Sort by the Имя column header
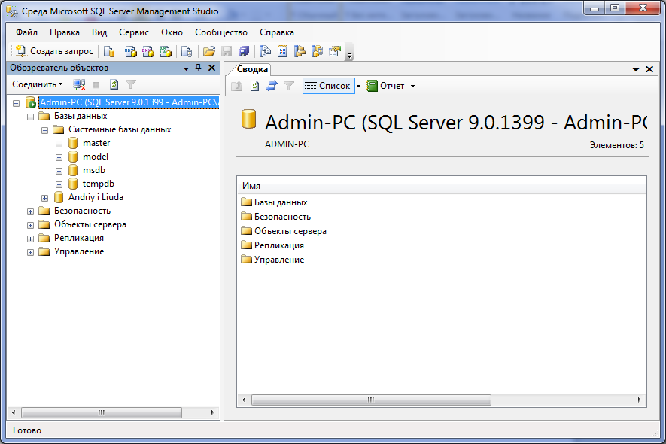The height and width of the screenshot is (444, 666). click(x=442, y=186)
